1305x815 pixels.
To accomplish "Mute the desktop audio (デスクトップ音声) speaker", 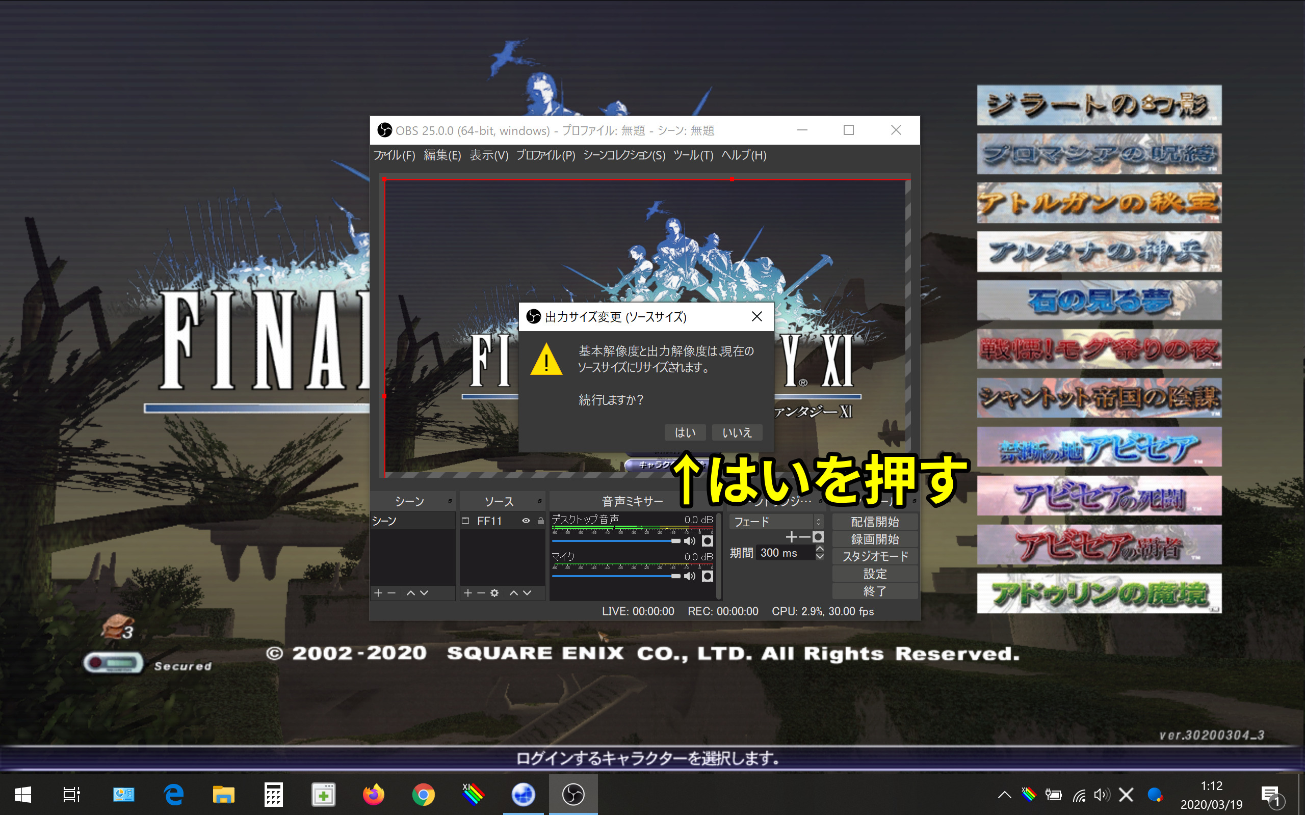I will pyautogui.click(x=690, y=540).
